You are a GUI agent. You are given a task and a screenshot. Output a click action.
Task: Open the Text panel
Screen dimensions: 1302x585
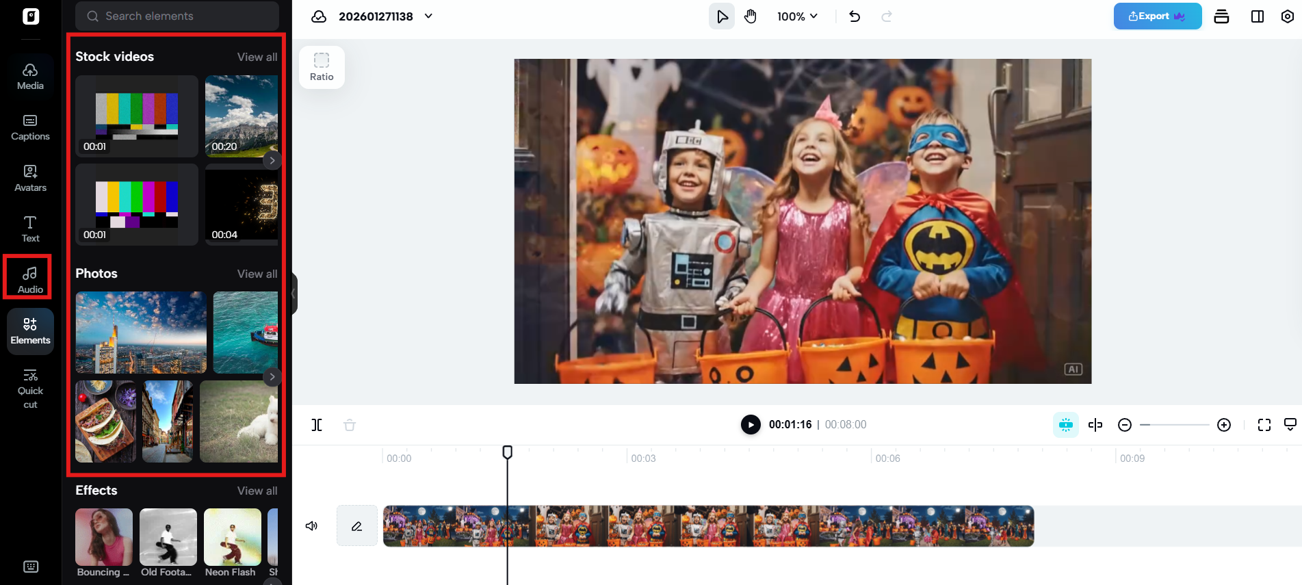30,229
